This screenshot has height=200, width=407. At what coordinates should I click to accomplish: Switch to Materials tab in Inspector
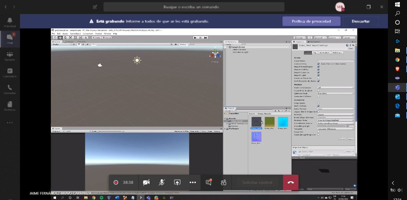[337, 53]
